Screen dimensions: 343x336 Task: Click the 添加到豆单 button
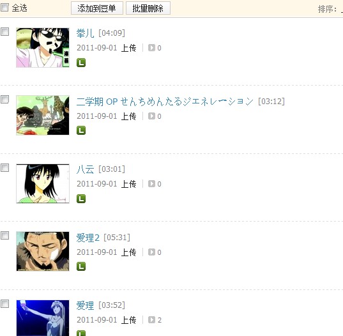[97, 8]
